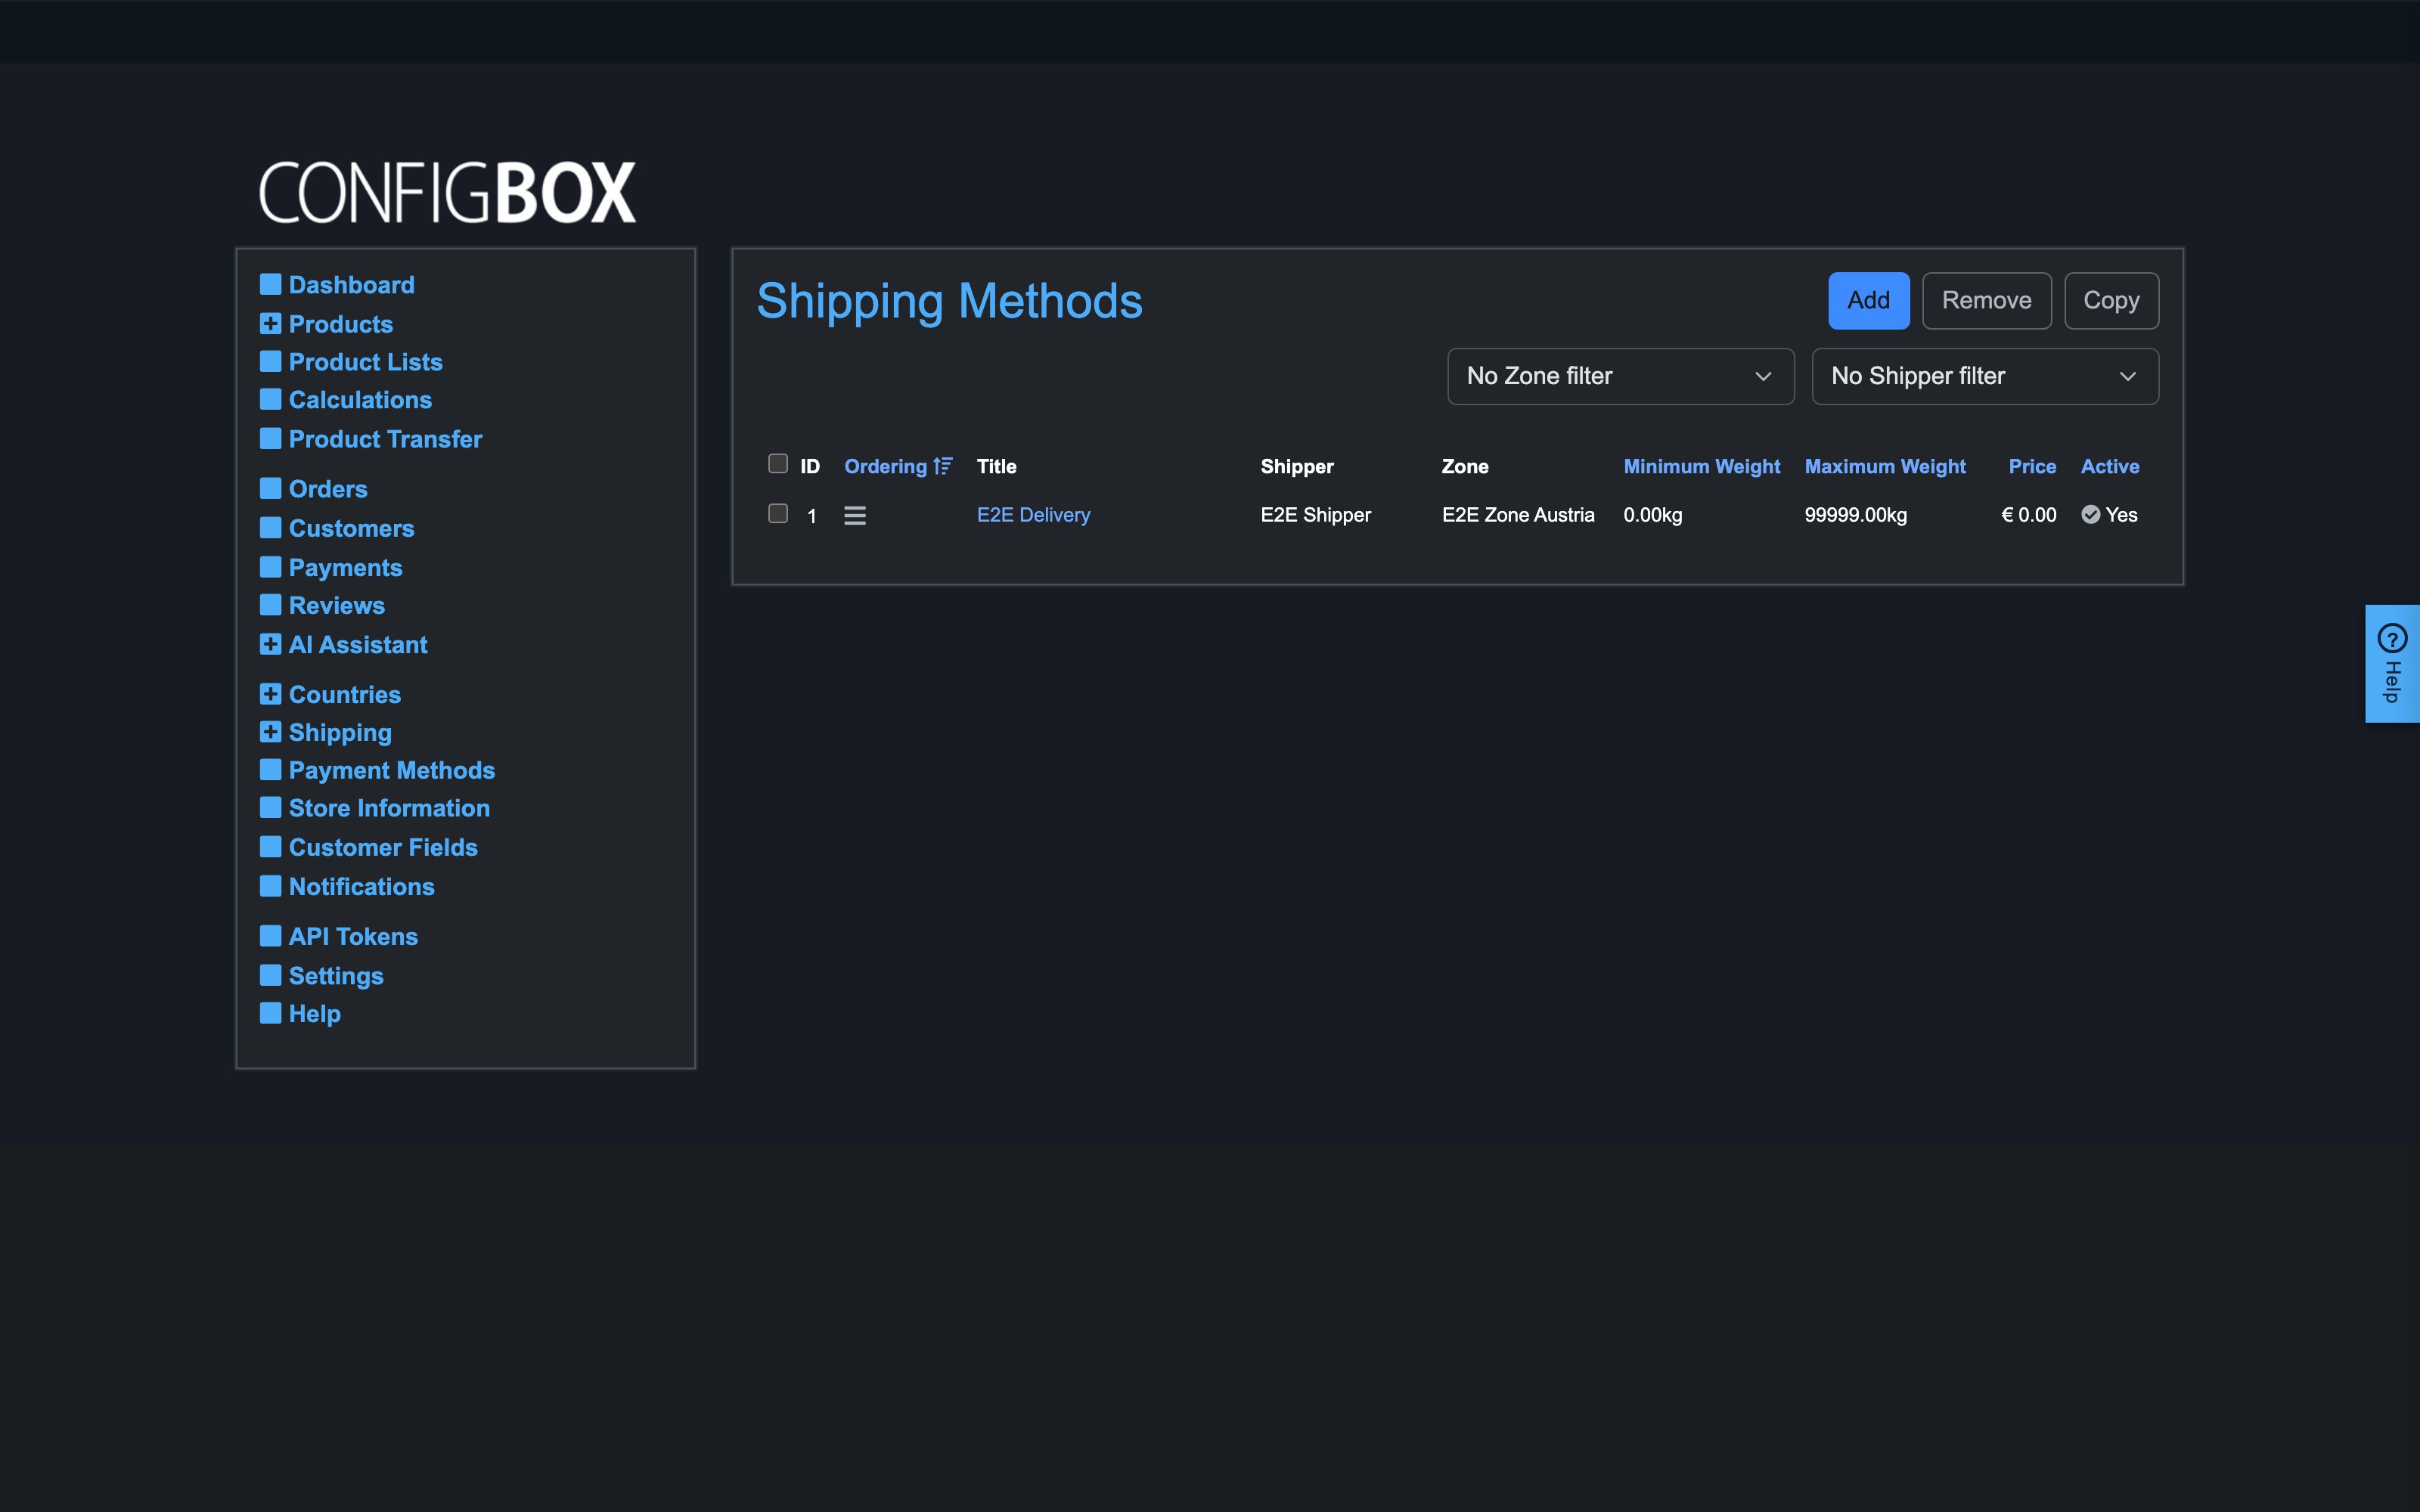2420x1512 pixels.
Task: Open the Orders page
Action: (x=328, y=489)
